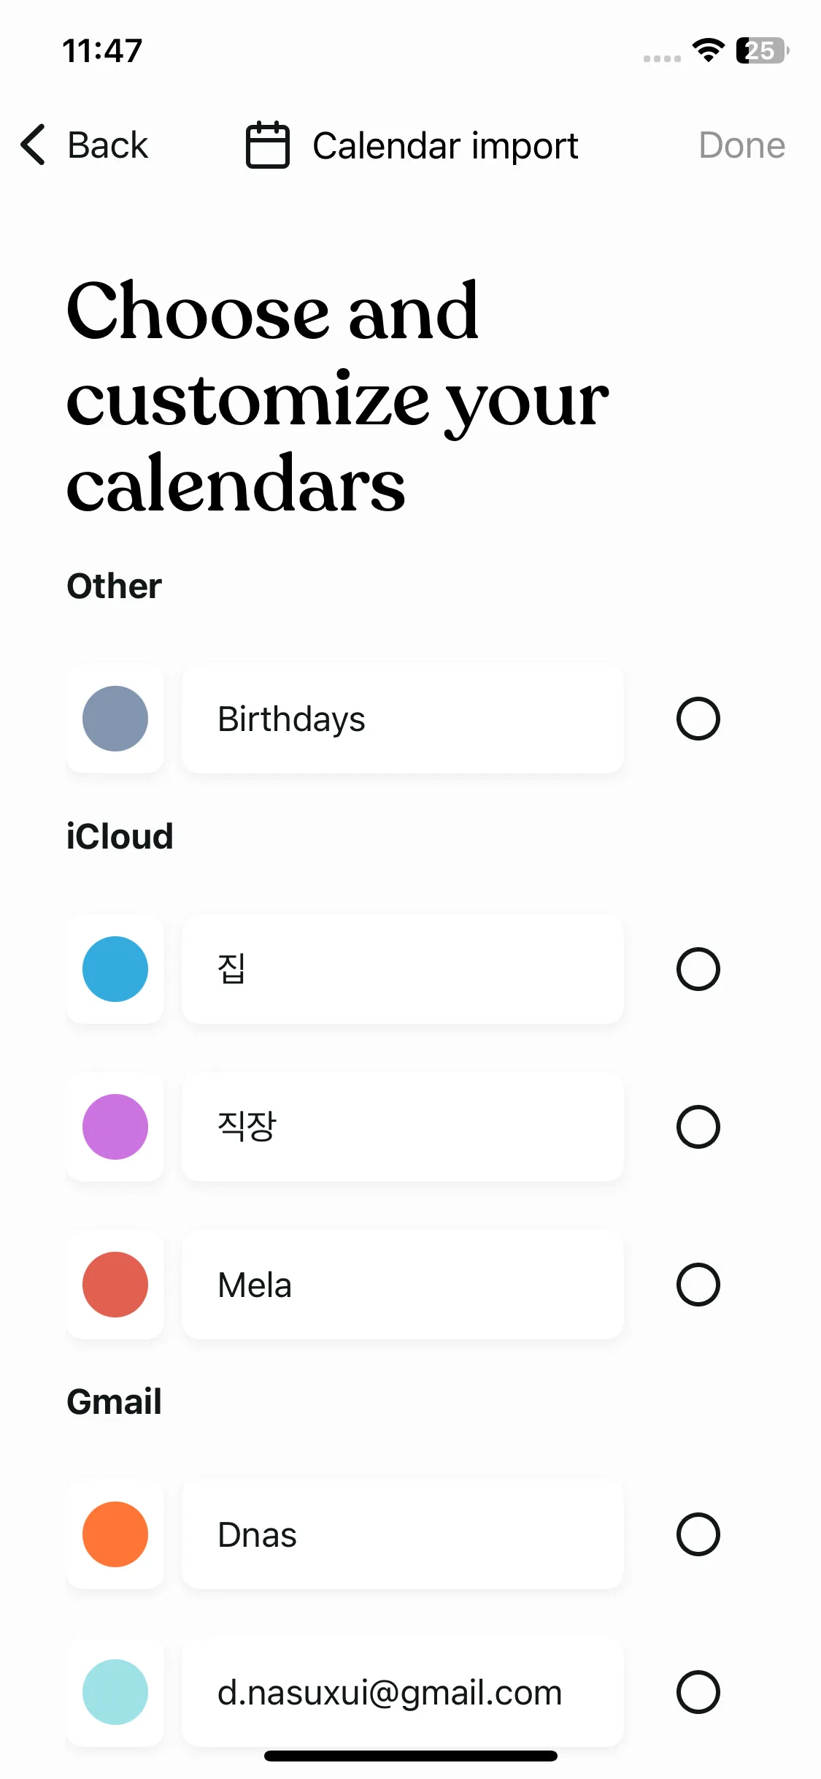
Task: Edit the Birthdays calendar name field
Action: (x=402, y=719)
